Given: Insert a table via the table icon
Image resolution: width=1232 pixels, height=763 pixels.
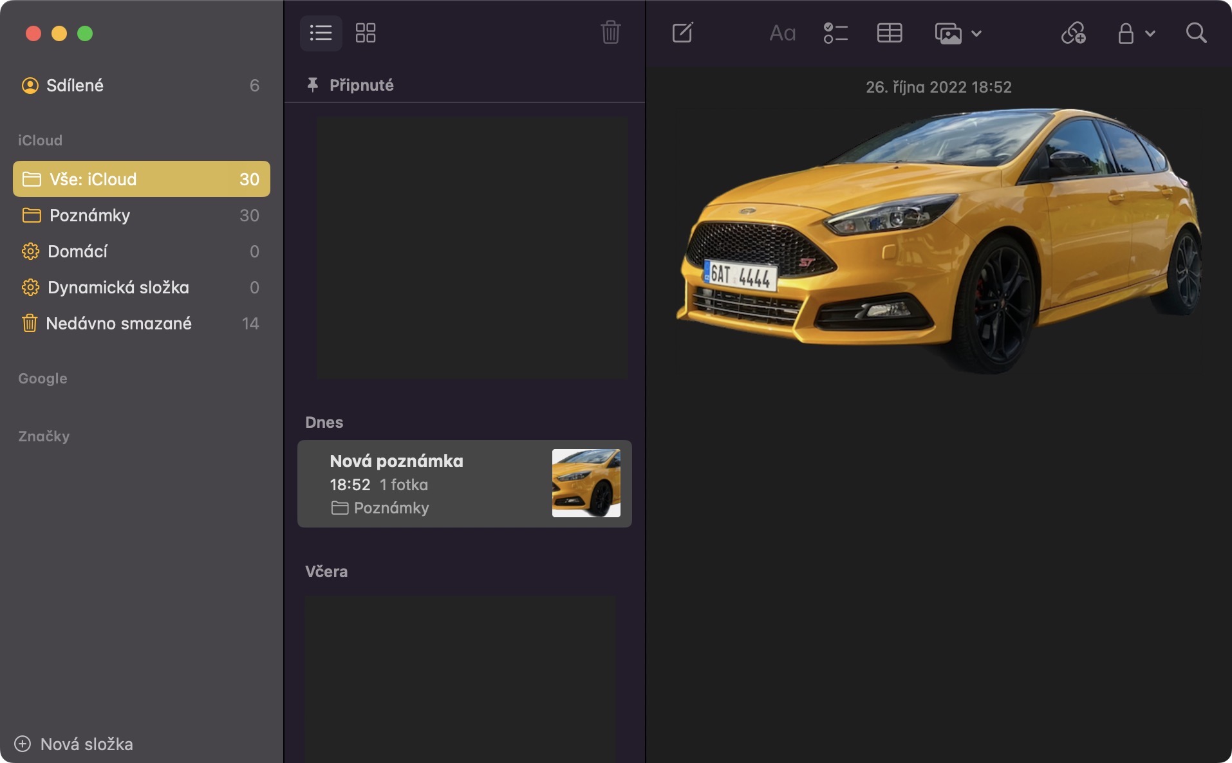Looking at the screenshot, I should [x=889, y=33].
